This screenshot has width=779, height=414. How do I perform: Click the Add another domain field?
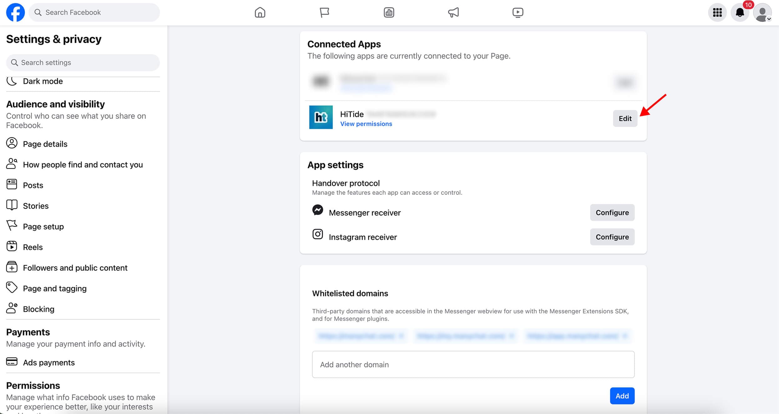click(473, 365)
